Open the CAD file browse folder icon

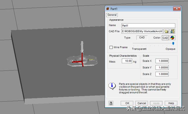pyautogui.click(x=166, y=31)
